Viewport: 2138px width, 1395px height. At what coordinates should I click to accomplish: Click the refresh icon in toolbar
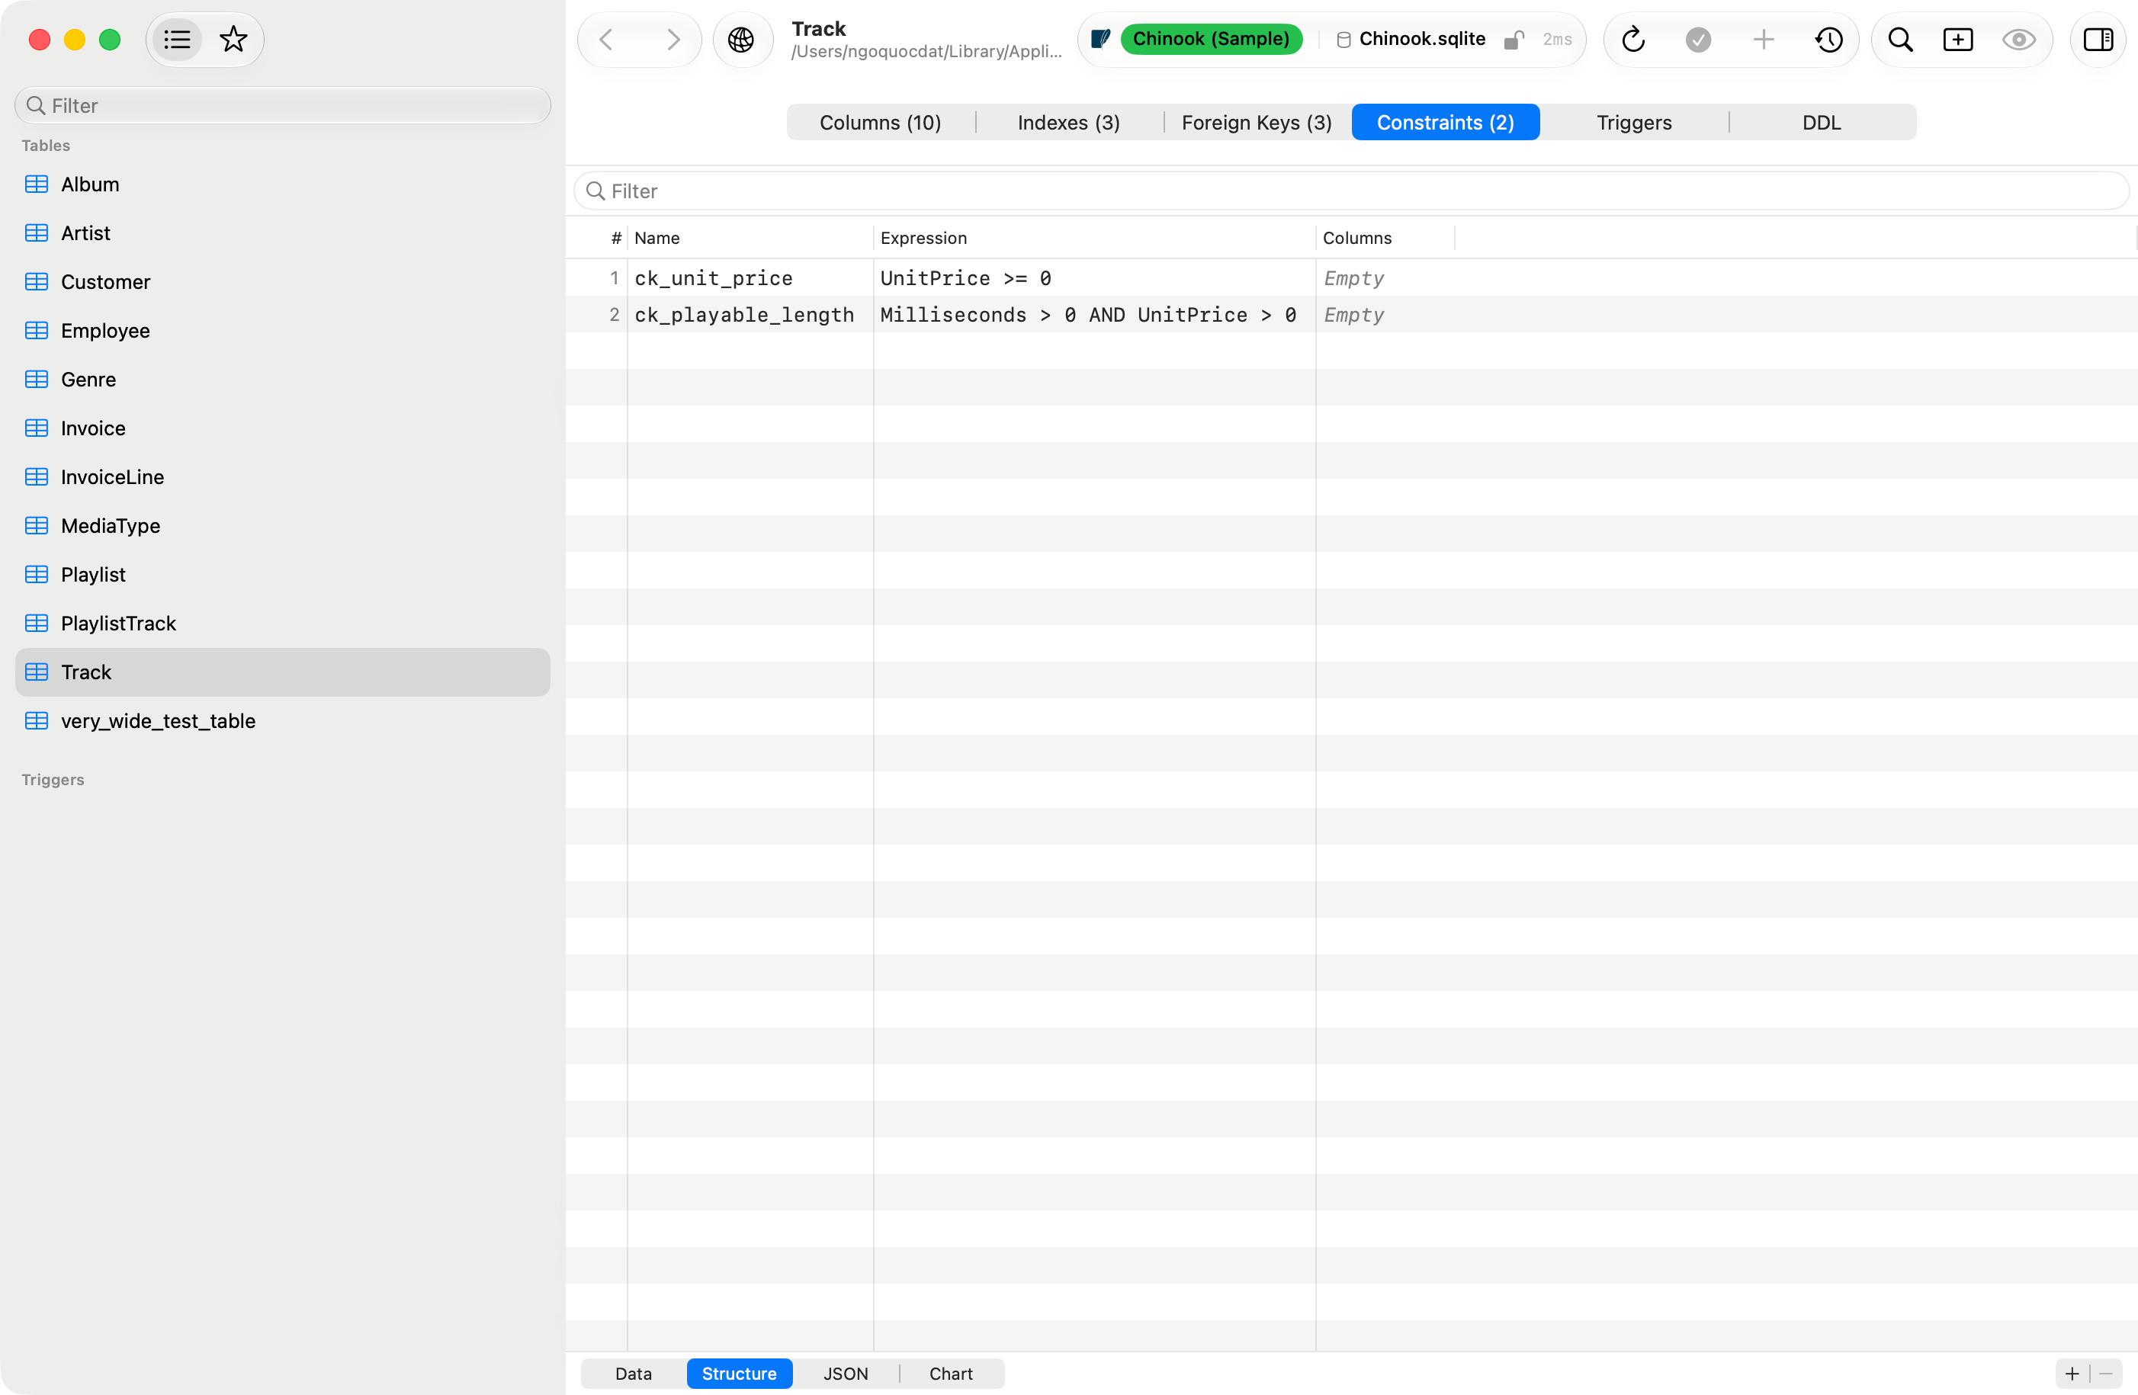point(1633,40)
